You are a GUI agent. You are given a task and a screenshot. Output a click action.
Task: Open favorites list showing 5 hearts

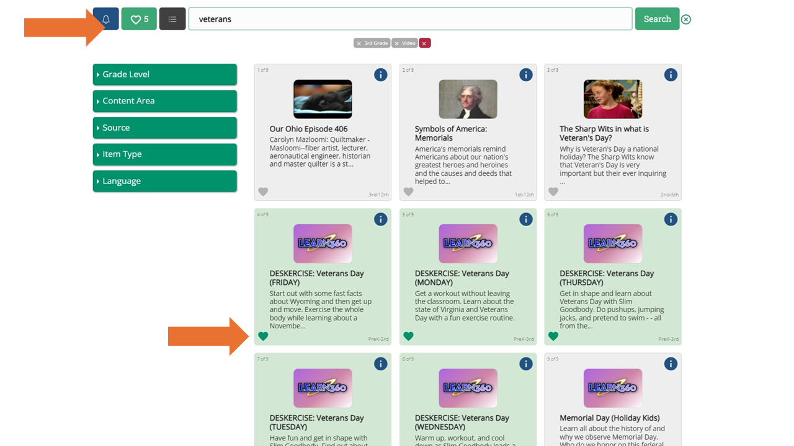tap(139, 19)
